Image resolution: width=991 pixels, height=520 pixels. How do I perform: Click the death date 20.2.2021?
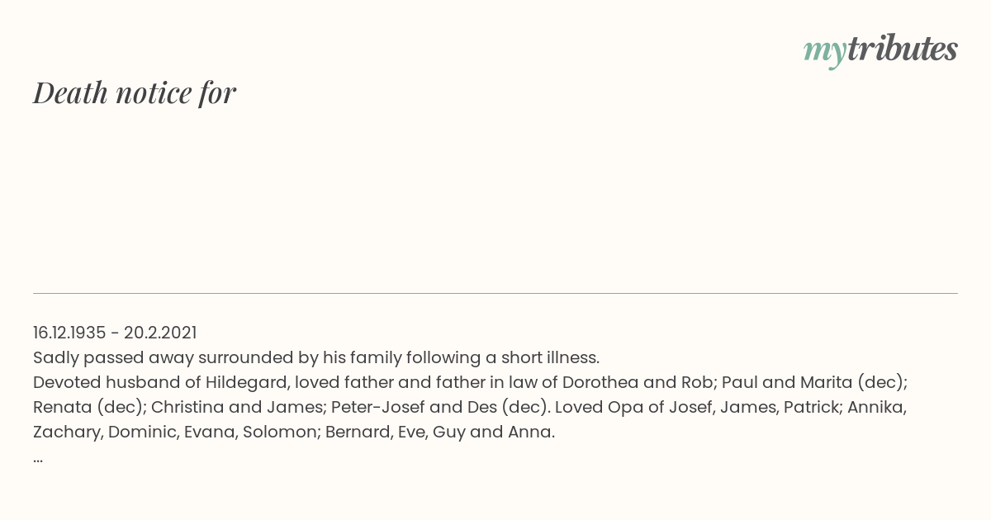pyautogui.click(x=160, y=333)
